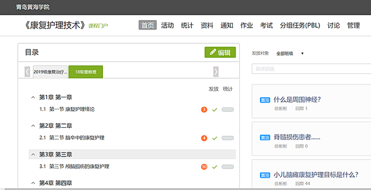Open the 全部班级 dropdown
The height and width of the screenshot is (190, 371).
click(x=290, y=53)
